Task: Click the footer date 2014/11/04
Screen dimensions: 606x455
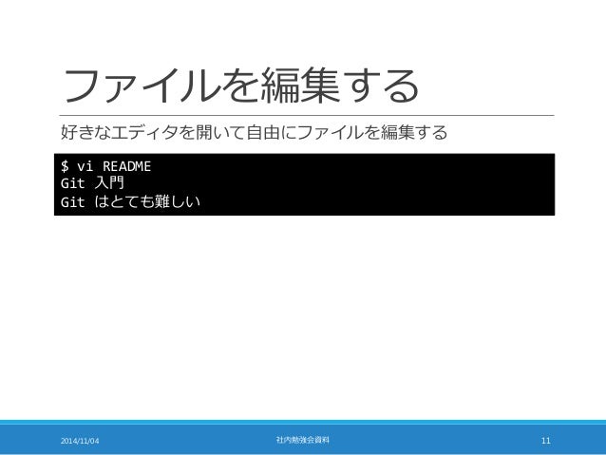Action: 80,441
